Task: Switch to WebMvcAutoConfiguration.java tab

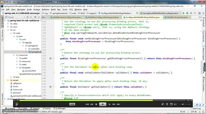Action: 67,17
